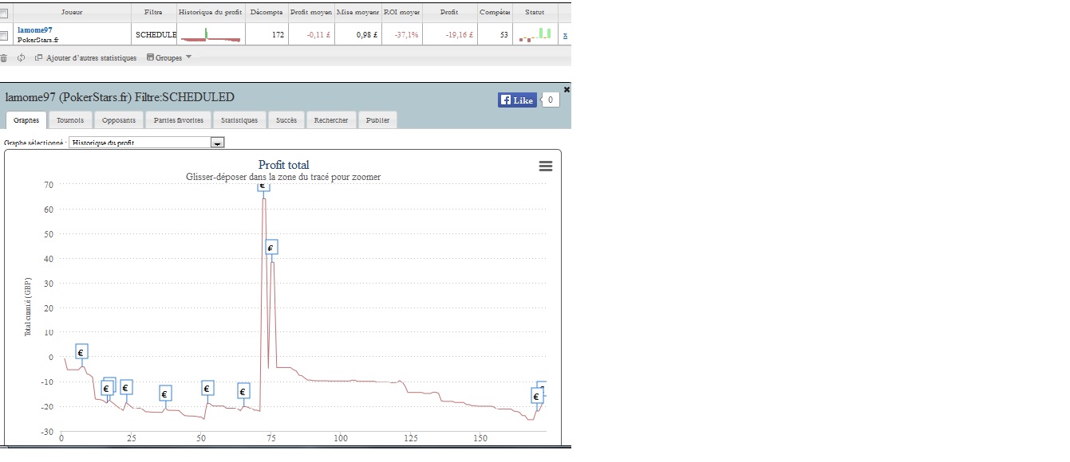Image resolution: width=1070 pixels, height=462 pixels.
Task: Click the Statut mini bar chart
Action: coord(535,35)
